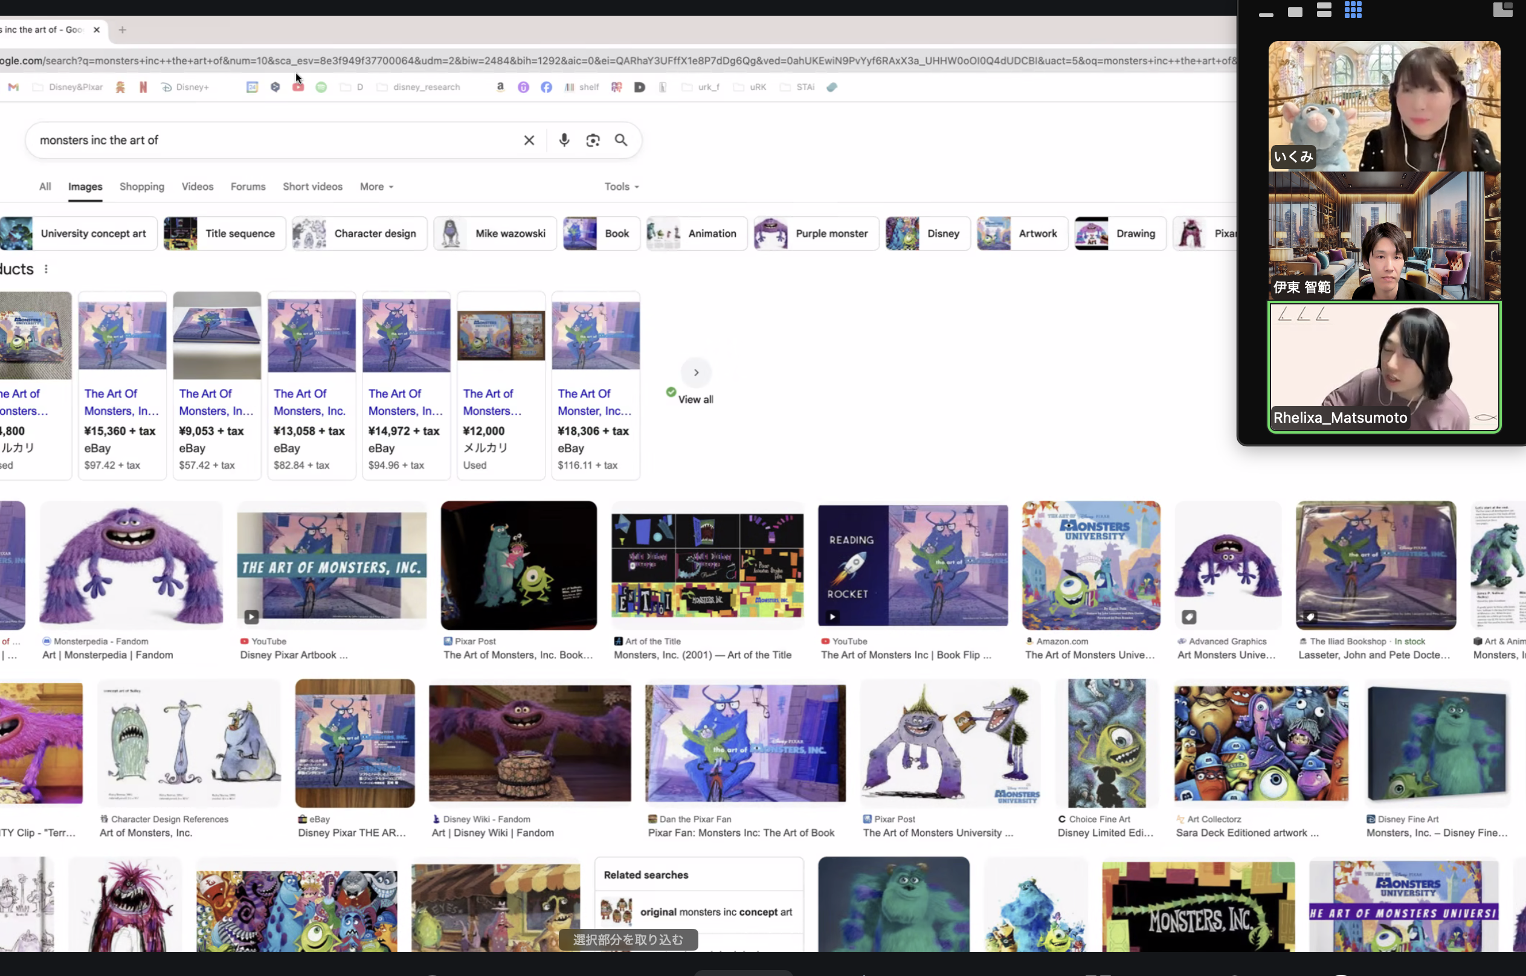The height and width of the screenshot is (976, 1526).
Task: Open the Products section three-dot menu
Action: click(x=46, y=269)
